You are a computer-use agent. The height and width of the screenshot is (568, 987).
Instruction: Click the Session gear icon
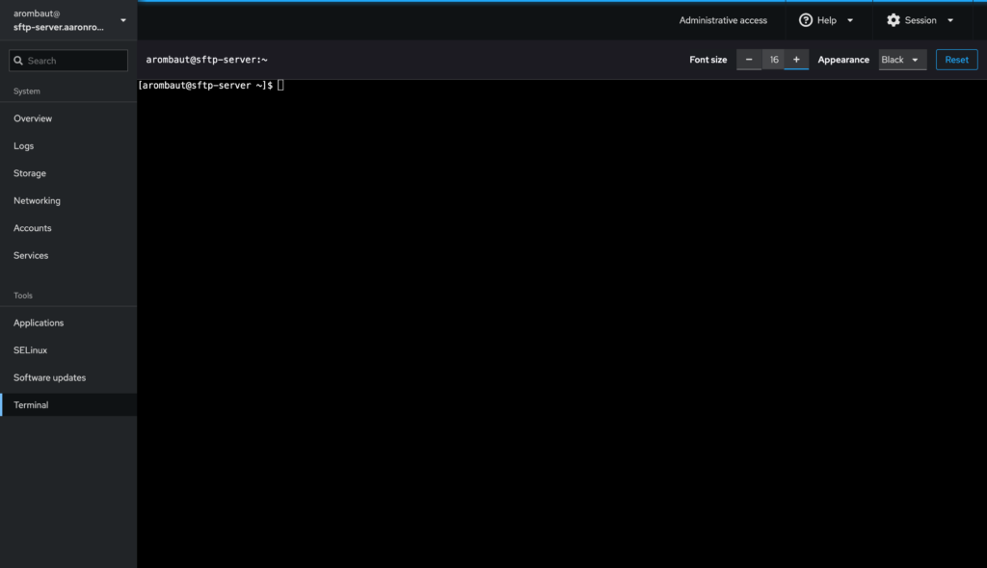[x=893, y=20]
